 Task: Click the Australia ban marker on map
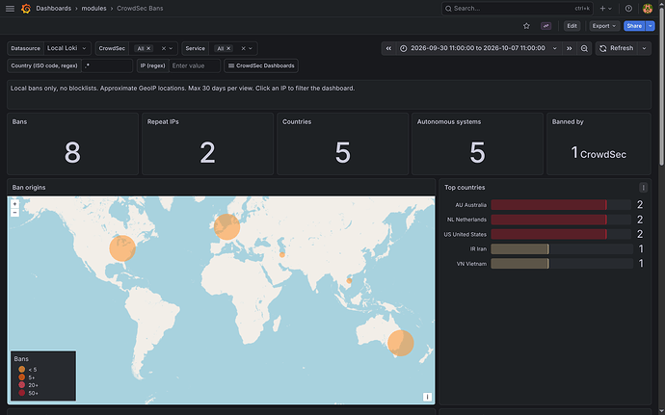coord(400,343)
